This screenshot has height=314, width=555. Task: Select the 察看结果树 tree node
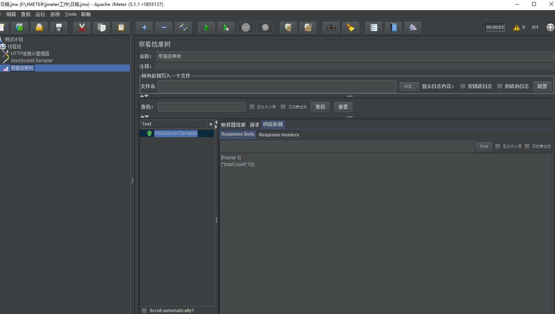click(22, 68)
